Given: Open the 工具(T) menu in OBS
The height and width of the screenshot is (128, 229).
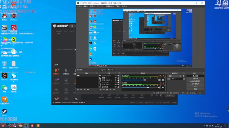Looking at the screenshot, I should click(118, 6).
